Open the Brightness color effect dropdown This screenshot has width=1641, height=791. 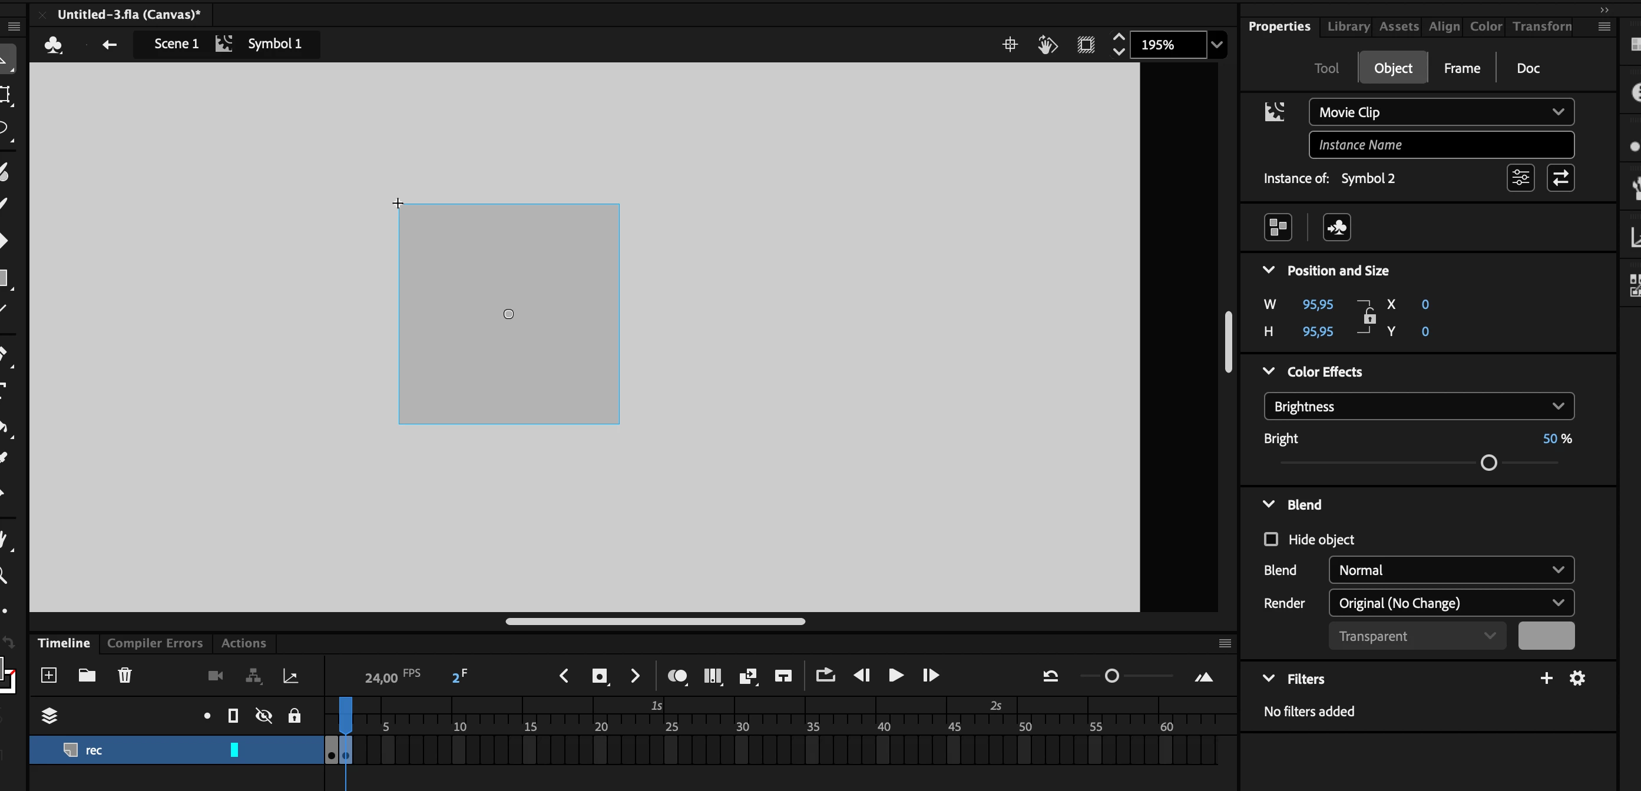point(1419,407)
